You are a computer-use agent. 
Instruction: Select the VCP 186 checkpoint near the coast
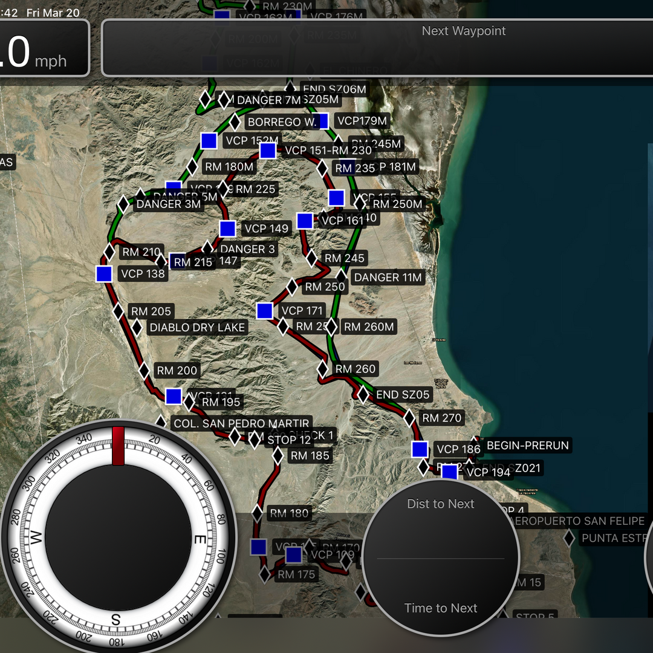coord(419,449)
